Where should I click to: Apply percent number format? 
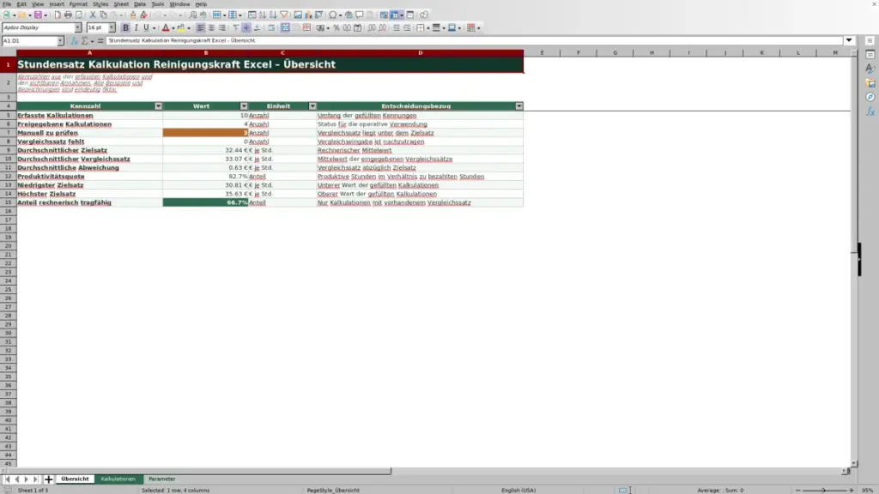pos(336,27)
